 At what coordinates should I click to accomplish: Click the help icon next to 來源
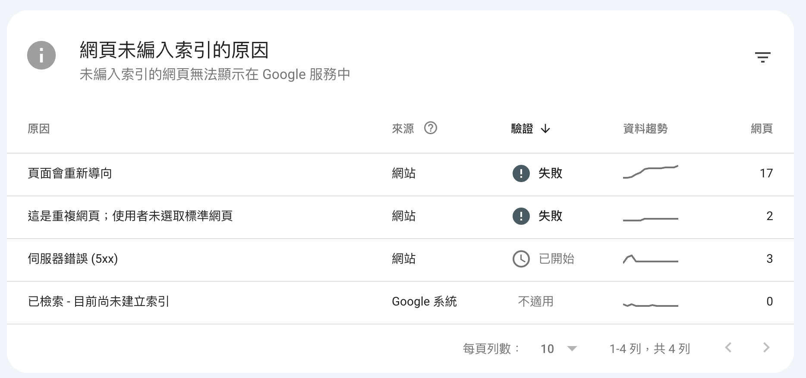(x=430, y=128)
